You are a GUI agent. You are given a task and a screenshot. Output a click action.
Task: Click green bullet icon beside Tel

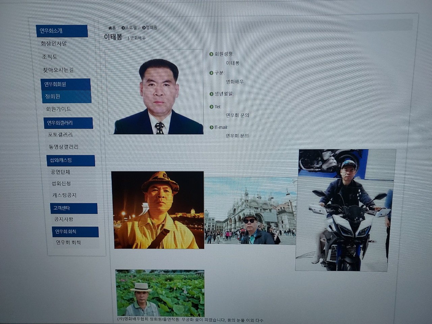coord(211,107)
